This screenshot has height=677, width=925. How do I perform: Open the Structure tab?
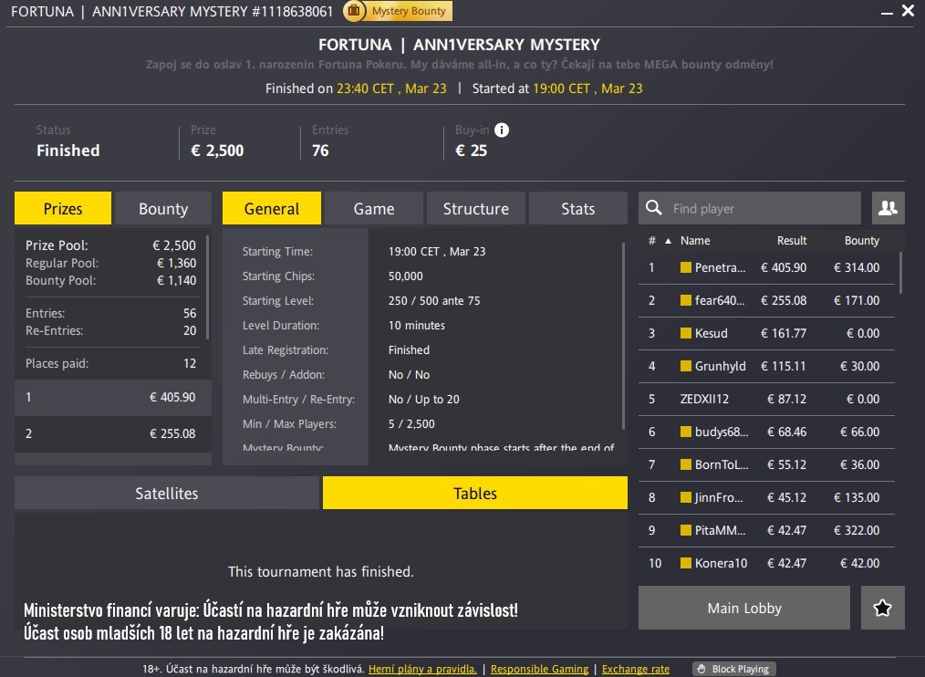coord(475,209)
